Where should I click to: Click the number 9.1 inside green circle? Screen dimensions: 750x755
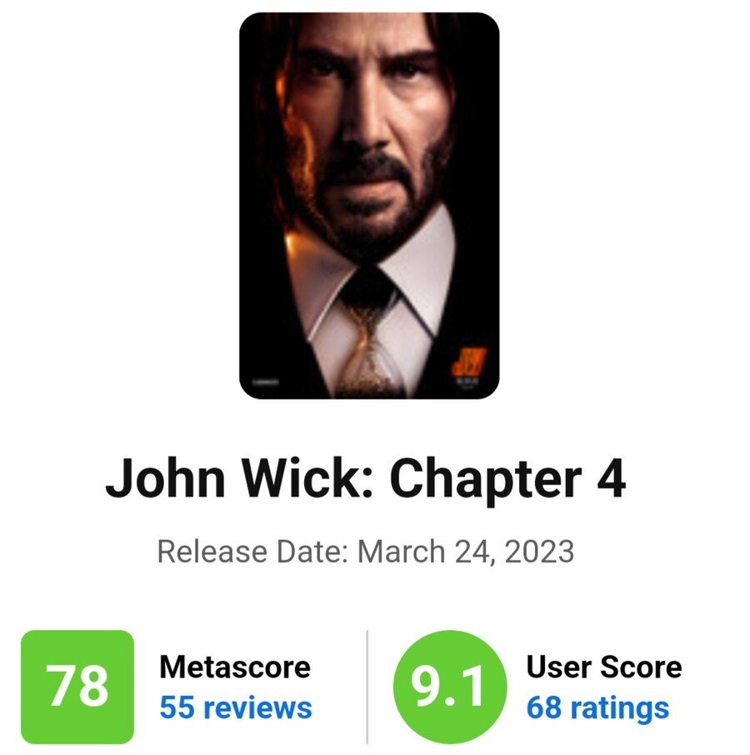click(447, 687)
